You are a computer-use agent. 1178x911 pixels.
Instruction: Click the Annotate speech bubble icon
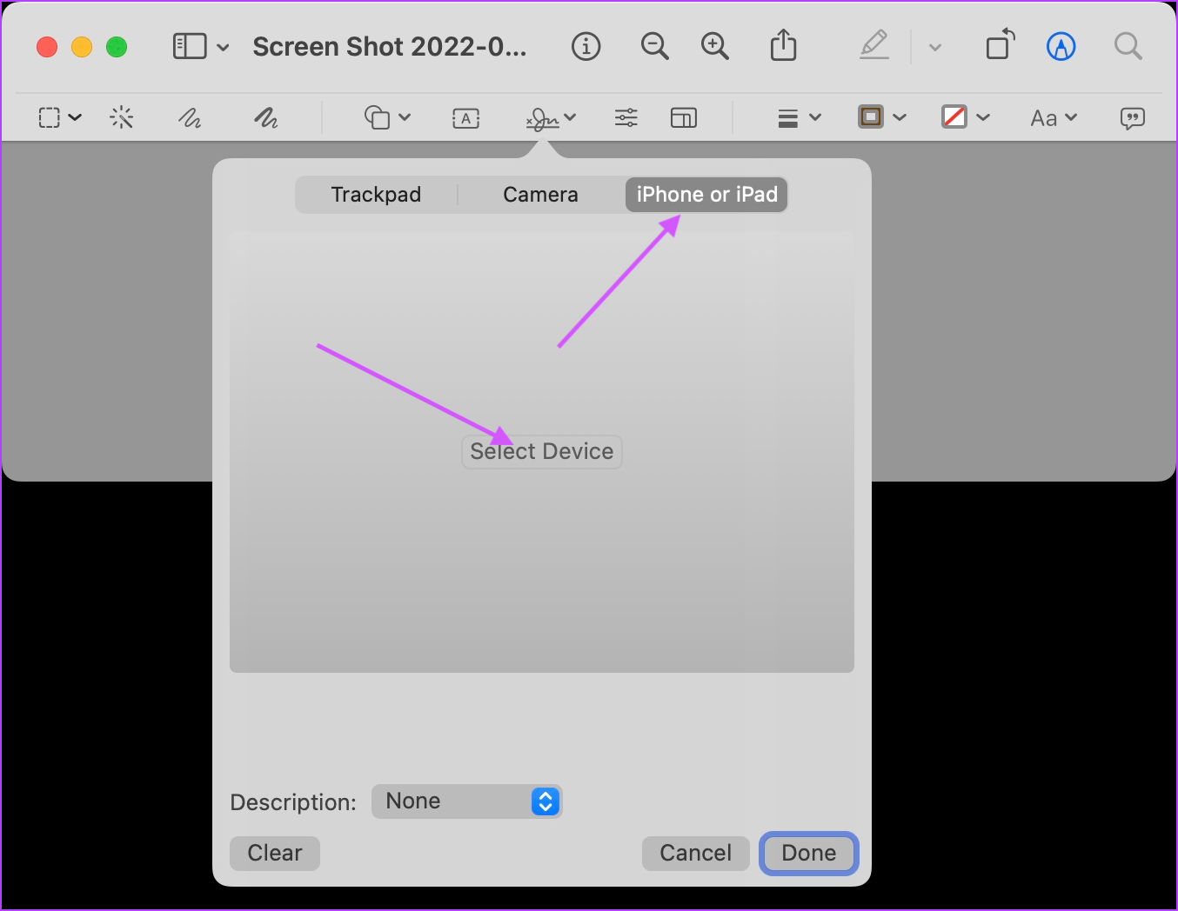point(1132,118)
